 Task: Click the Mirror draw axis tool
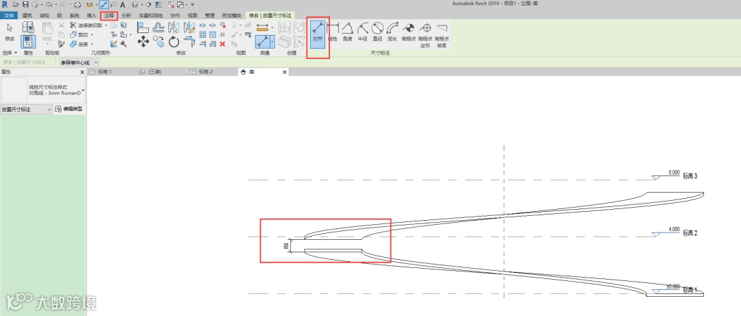189,27
